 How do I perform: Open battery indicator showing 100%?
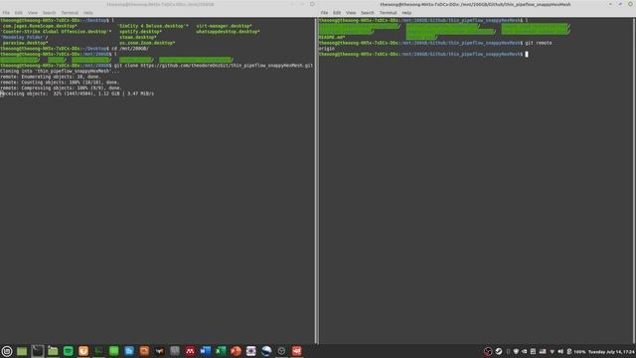(576, 351)
